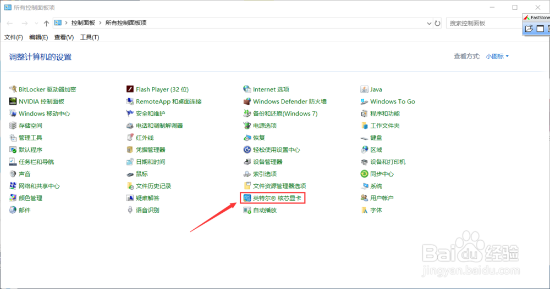Viewport: 550px width, 289px height.
Task: Open the 程序和功能 link
Action: click(x=385, y=114)
